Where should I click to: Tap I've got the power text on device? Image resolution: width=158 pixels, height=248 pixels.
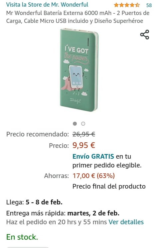tap(77, 53)
